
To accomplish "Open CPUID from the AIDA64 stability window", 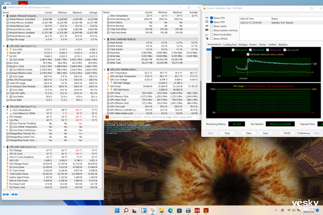I will (287, 133).
